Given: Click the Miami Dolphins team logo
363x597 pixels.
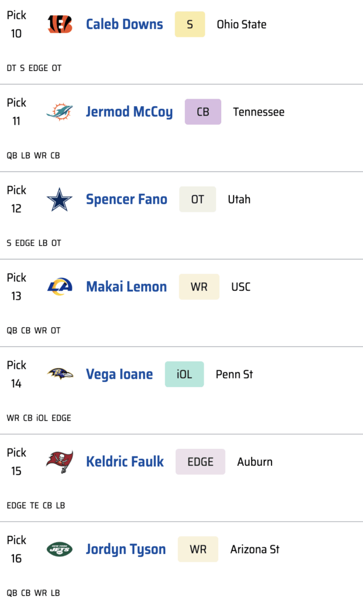Looking at the screenshot, I should 60,112.
